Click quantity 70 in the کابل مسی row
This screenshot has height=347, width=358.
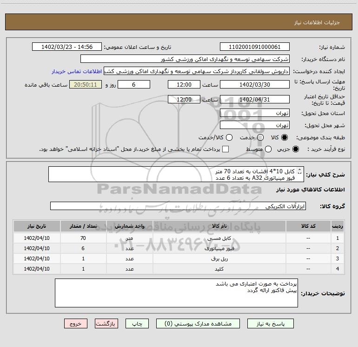coord(83,238)
